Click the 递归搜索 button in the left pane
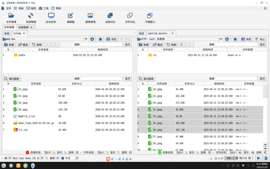Viewport: 270px width, 169px height. point(11,79)
